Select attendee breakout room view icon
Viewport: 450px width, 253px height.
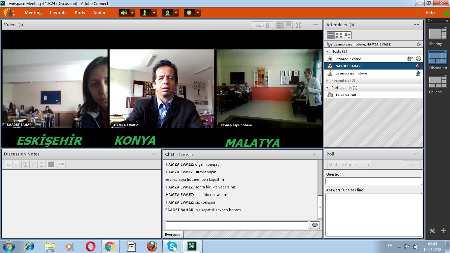tap(339, 35)
